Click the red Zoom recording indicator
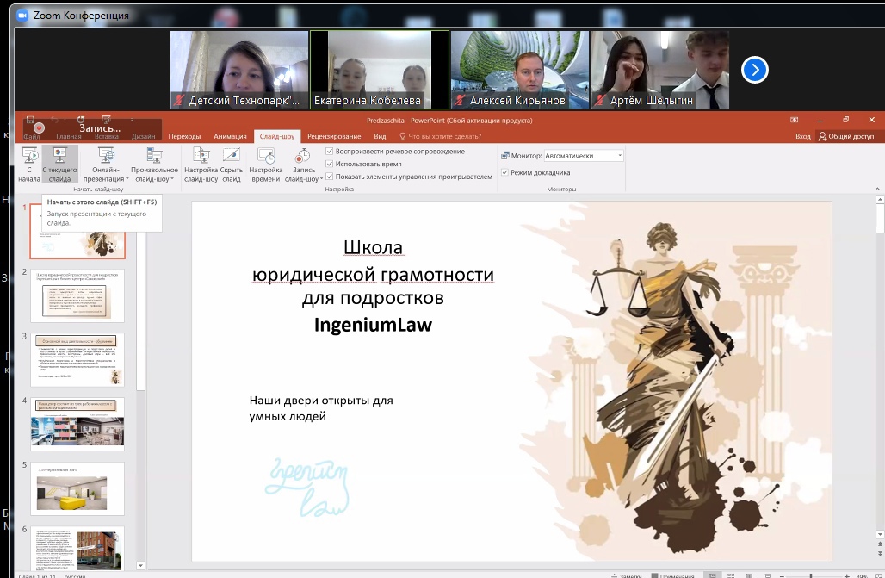 pos(40,127)
